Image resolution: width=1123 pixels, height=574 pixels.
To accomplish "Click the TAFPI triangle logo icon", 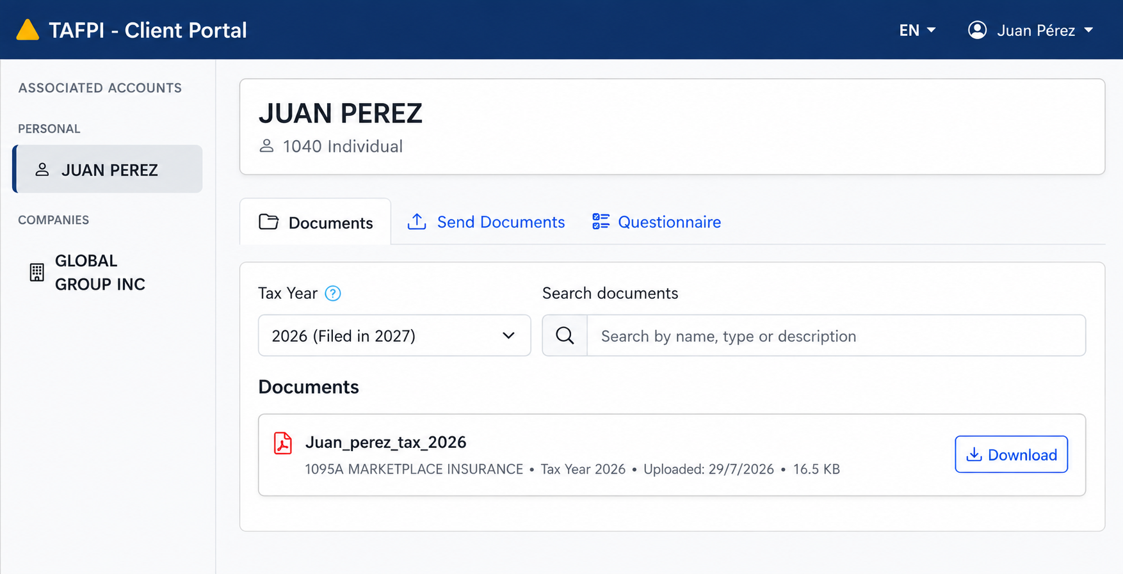I will pyautogui.click(x=28, y=29).
